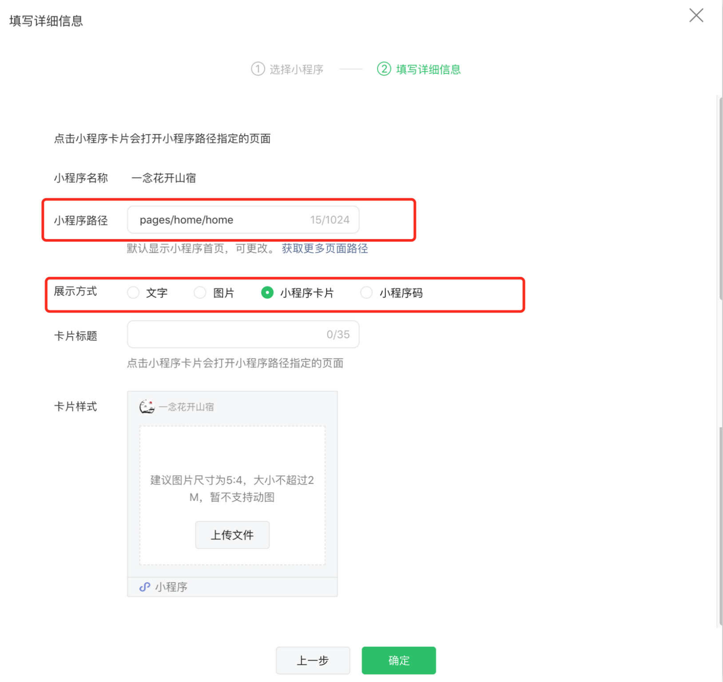This screenshot has height=682, width=723.
Task: Go back with 上一步 button
Action: [x=313, y=660]
